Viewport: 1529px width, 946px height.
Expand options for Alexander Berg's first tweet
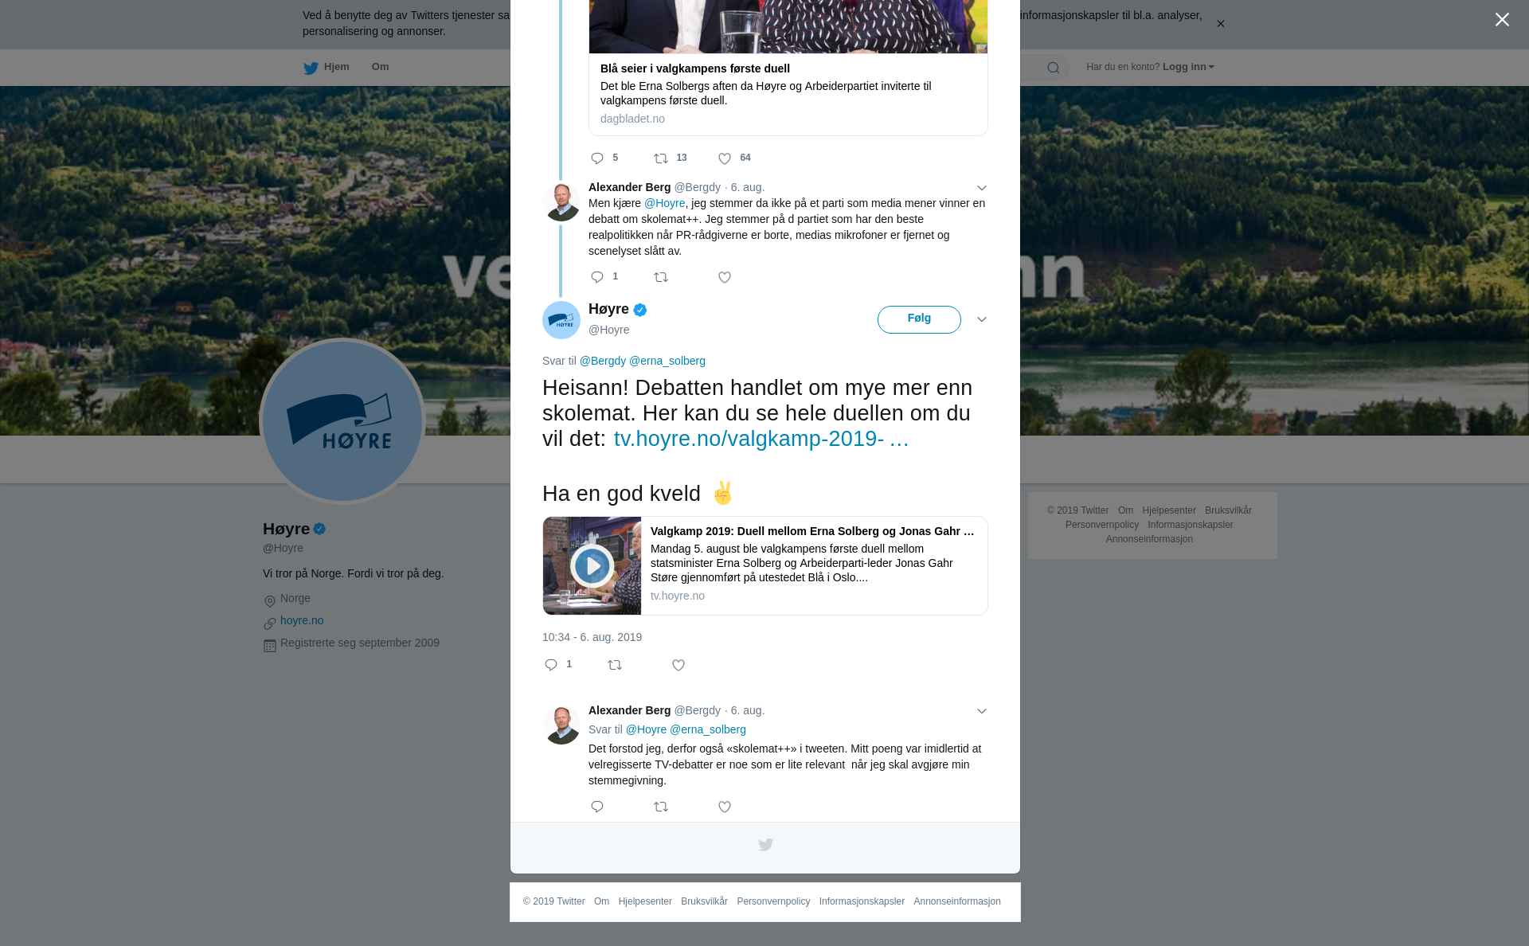tap(982, 188)
